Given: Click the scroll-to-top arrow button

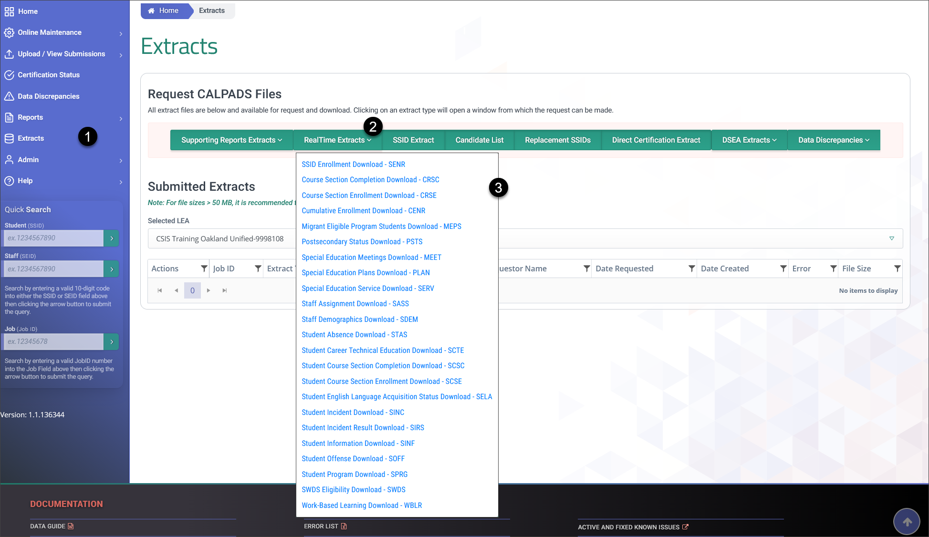Looking at the screenshot, I should (907, 521).
